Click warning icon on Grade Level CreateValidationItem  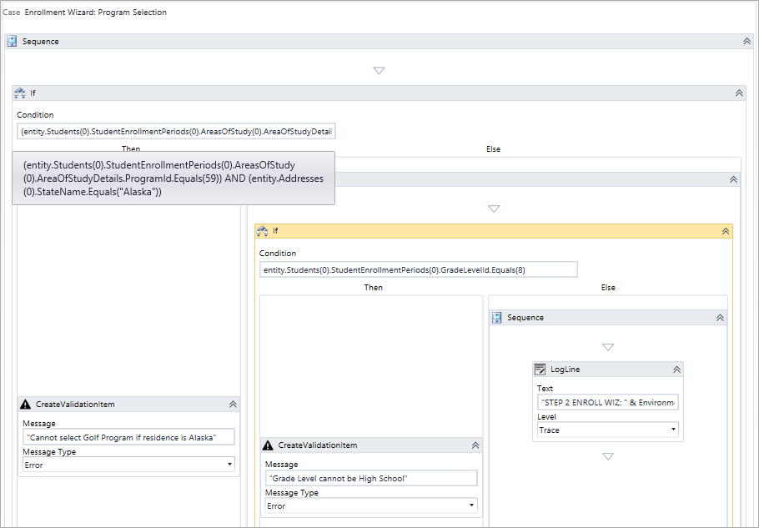268,445
